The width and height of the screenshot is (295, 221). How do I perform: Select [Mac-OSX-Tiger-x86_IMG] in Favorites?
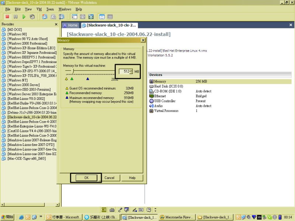pyautogui.click(x=27, y=158)
